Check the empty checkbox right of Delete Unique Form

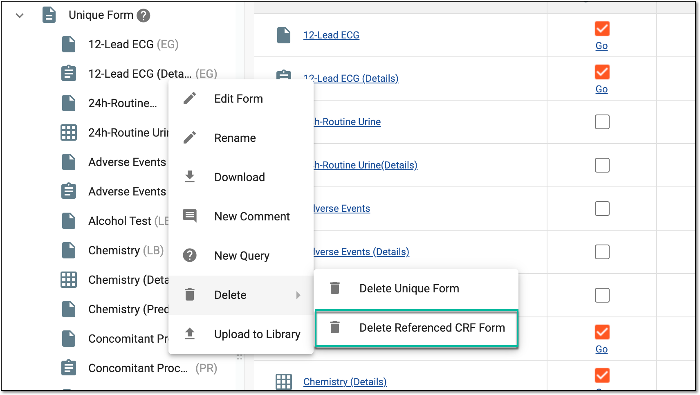tap(602, 295)
